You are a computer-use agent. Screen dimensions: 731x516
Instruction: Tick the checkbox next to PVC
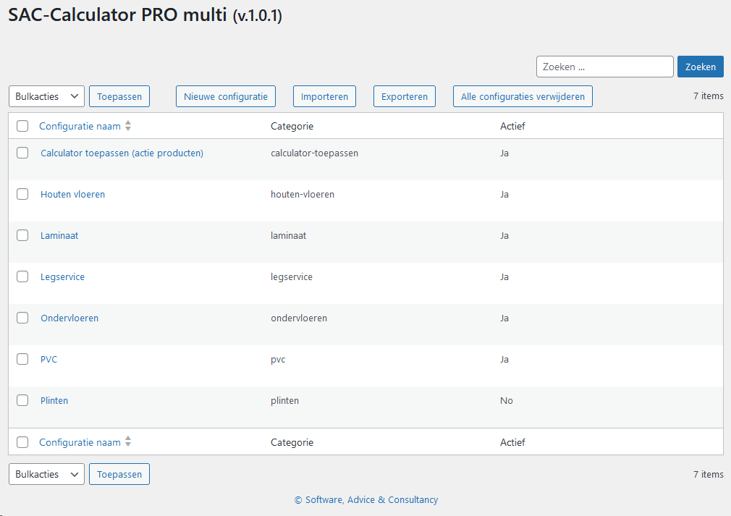point(22,359)
